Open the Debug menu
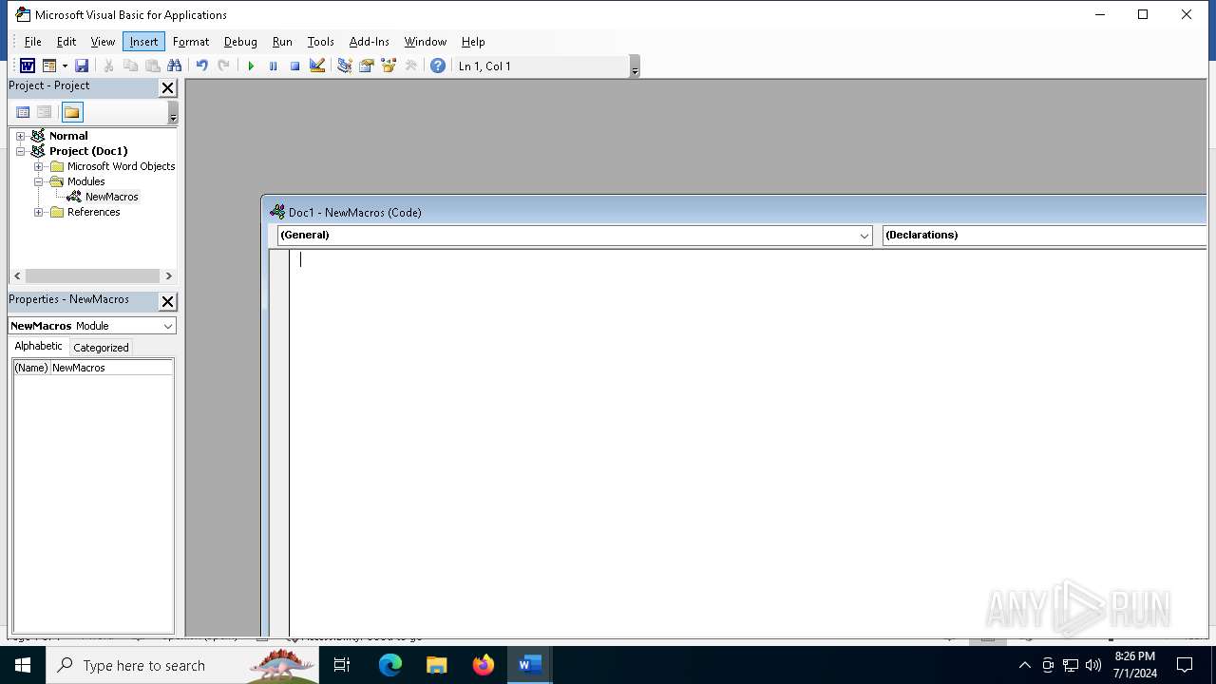 (x=240, y=42)
